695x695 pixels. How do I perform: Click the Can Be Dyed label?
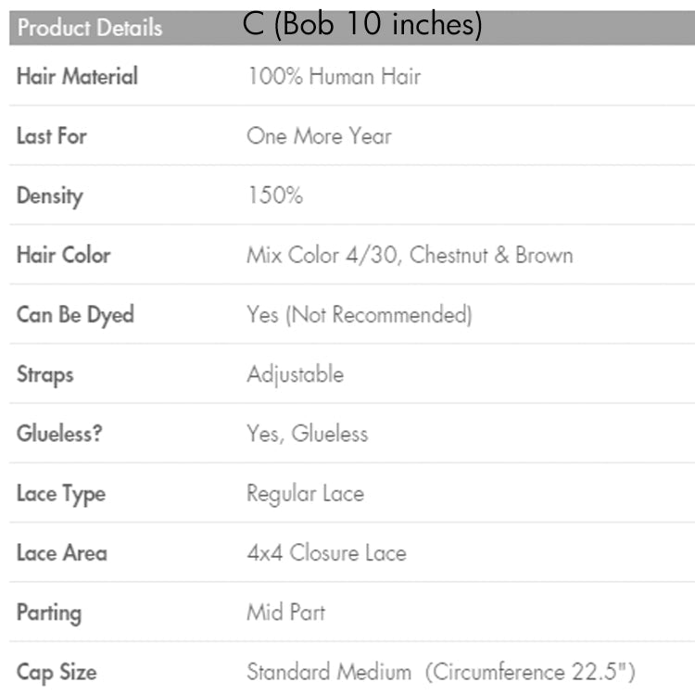click(75, 314)
